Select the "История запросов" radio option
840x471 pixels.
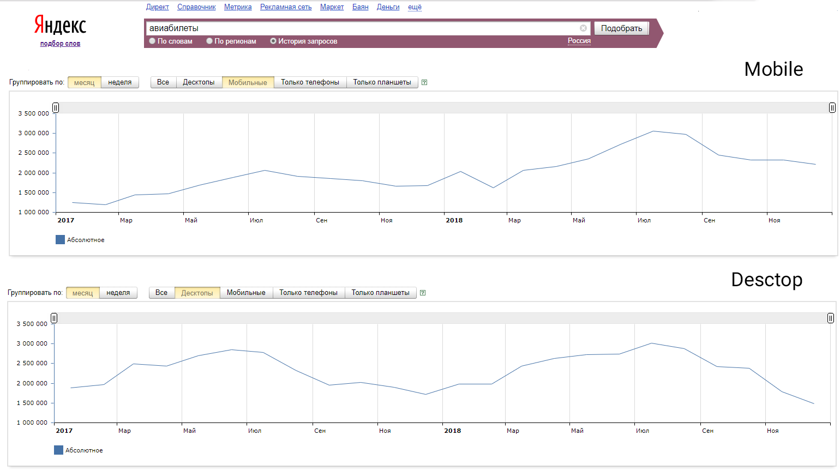click(x=273, y=41)
